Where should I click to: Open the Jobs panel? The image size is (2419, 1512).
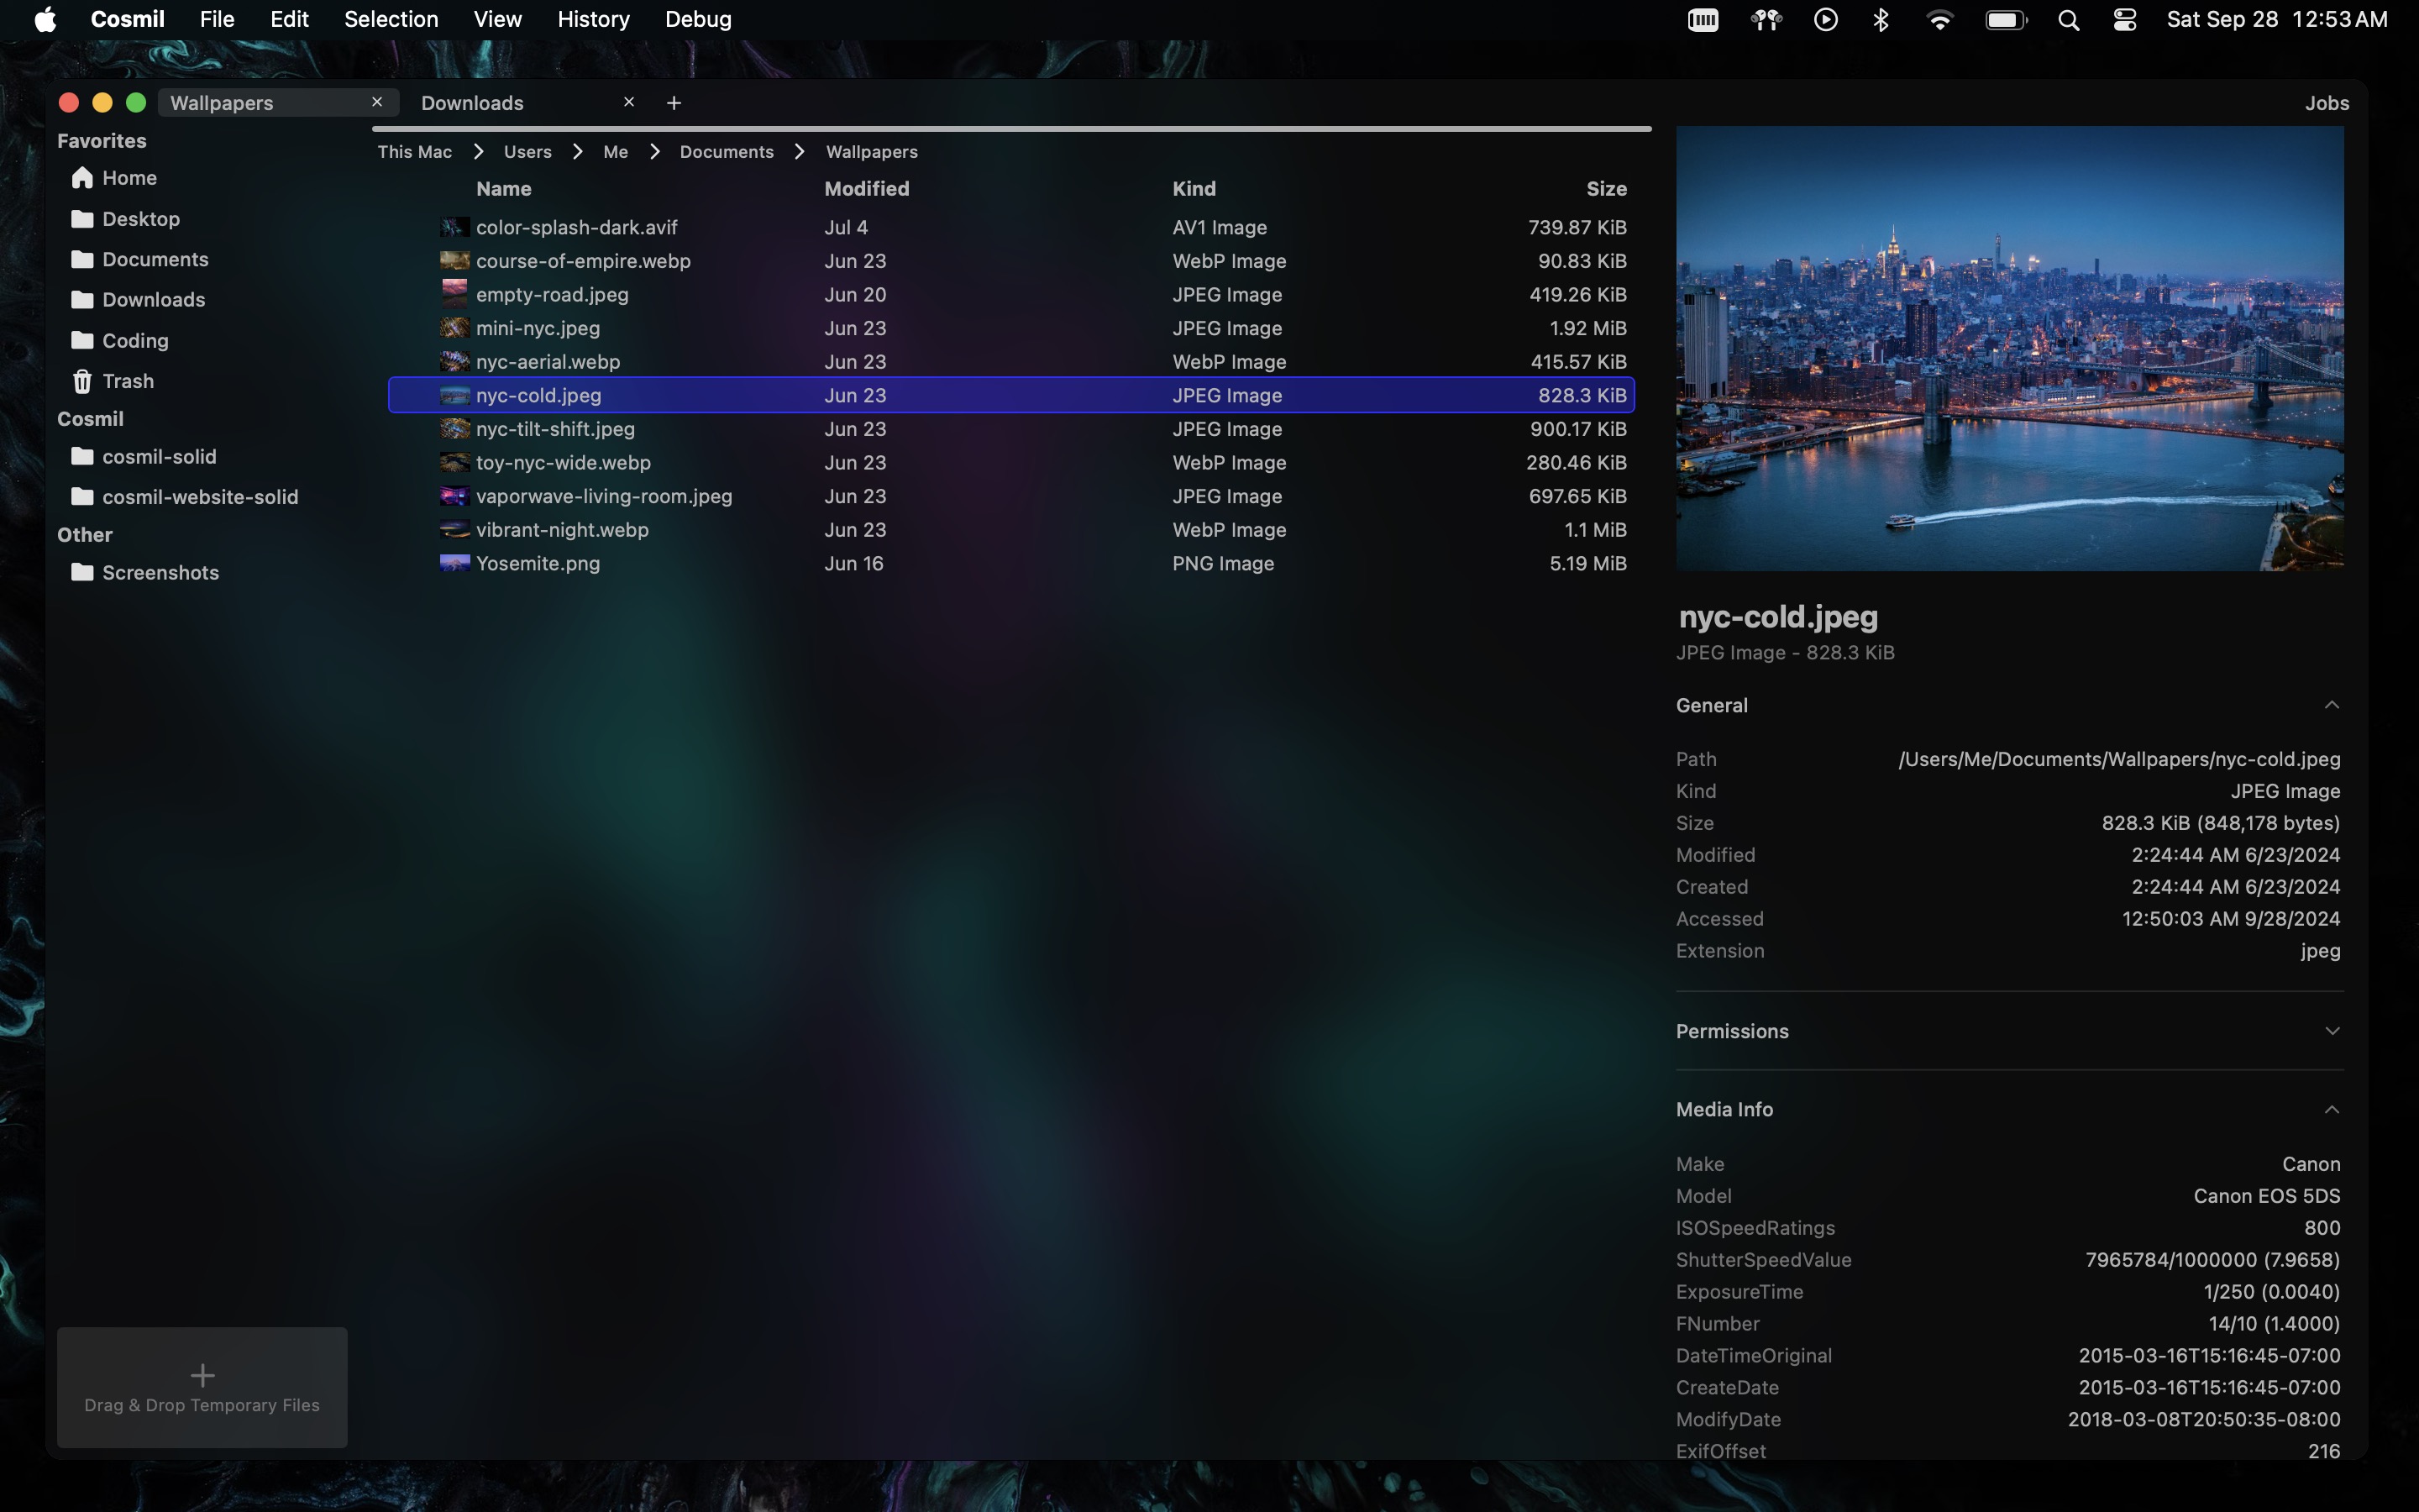click(x=2326, y=103)
